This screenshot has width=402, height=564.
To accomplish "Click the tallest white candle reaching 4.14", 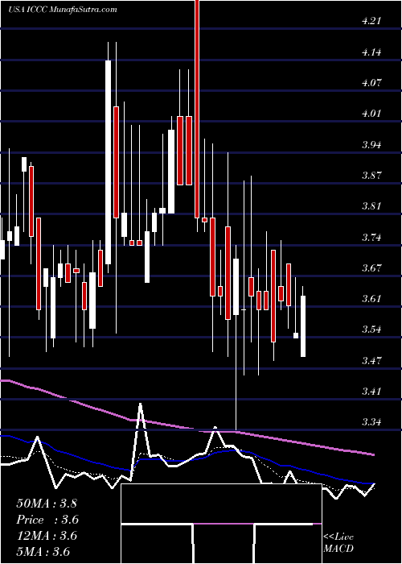I will (108, 162).
